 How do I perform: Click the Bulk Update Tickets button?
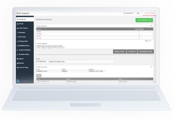pos(146,52)
